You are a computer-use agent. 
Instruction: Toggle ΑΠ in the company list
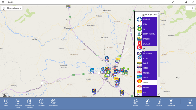[x=149, y=92]
